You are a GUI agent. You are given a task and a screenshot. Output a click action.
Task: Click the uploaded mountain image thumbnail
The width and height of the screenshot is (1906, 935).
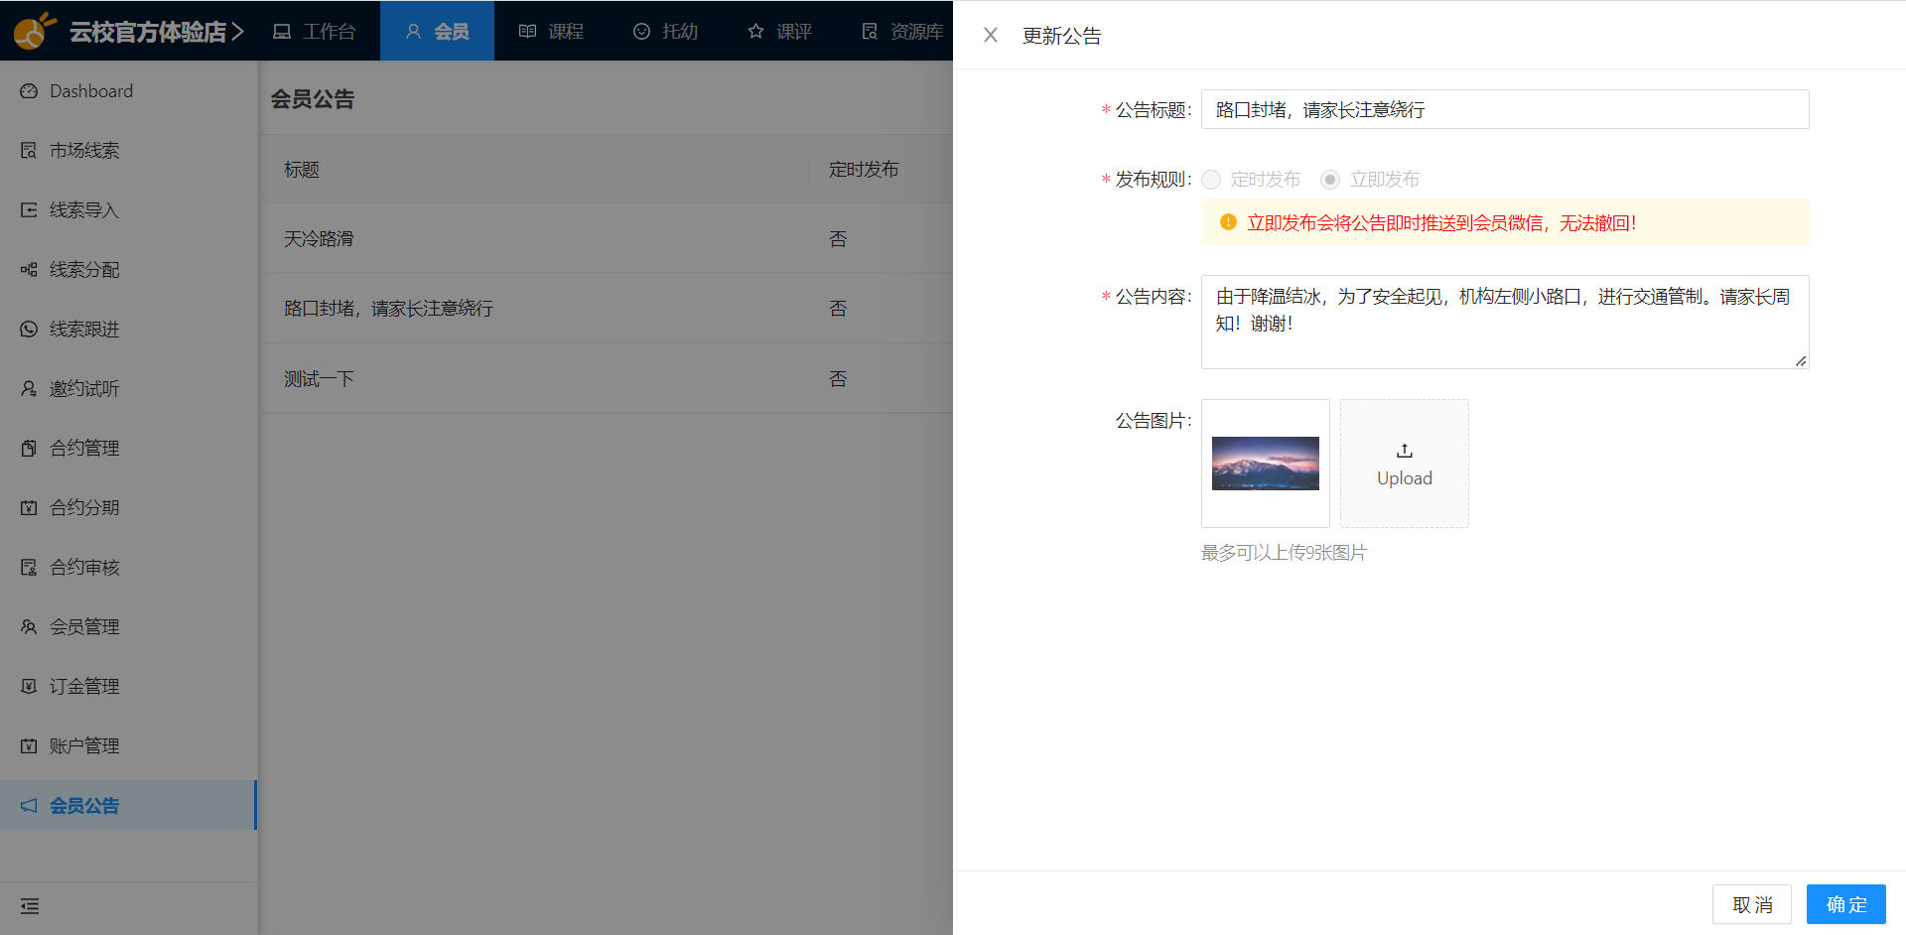pos(1266,464)
